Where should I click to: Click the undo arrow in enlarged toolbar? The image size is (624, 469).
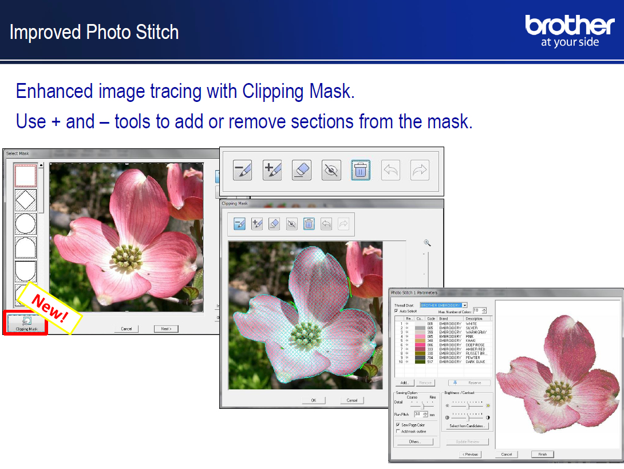click(x=390, y=170)
